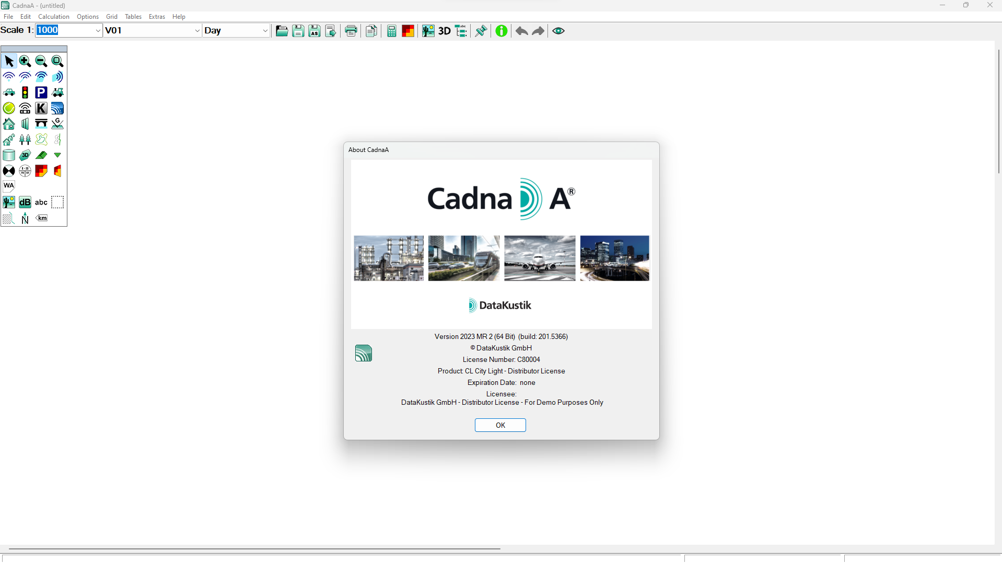Choose the area source tool
The width and height of the screenshot is (1002, 563).
coord(41,77)
